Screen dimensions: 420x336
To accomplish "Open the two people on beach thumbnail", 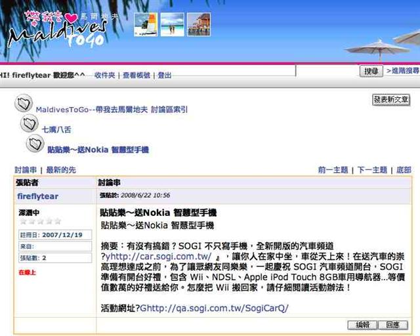I will (x=172, y=24).
